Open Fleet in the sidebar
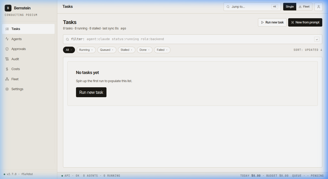 coord(28,79)
